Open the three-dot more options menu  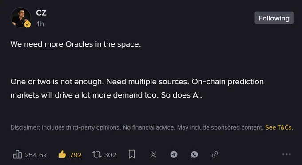point(286,154)
